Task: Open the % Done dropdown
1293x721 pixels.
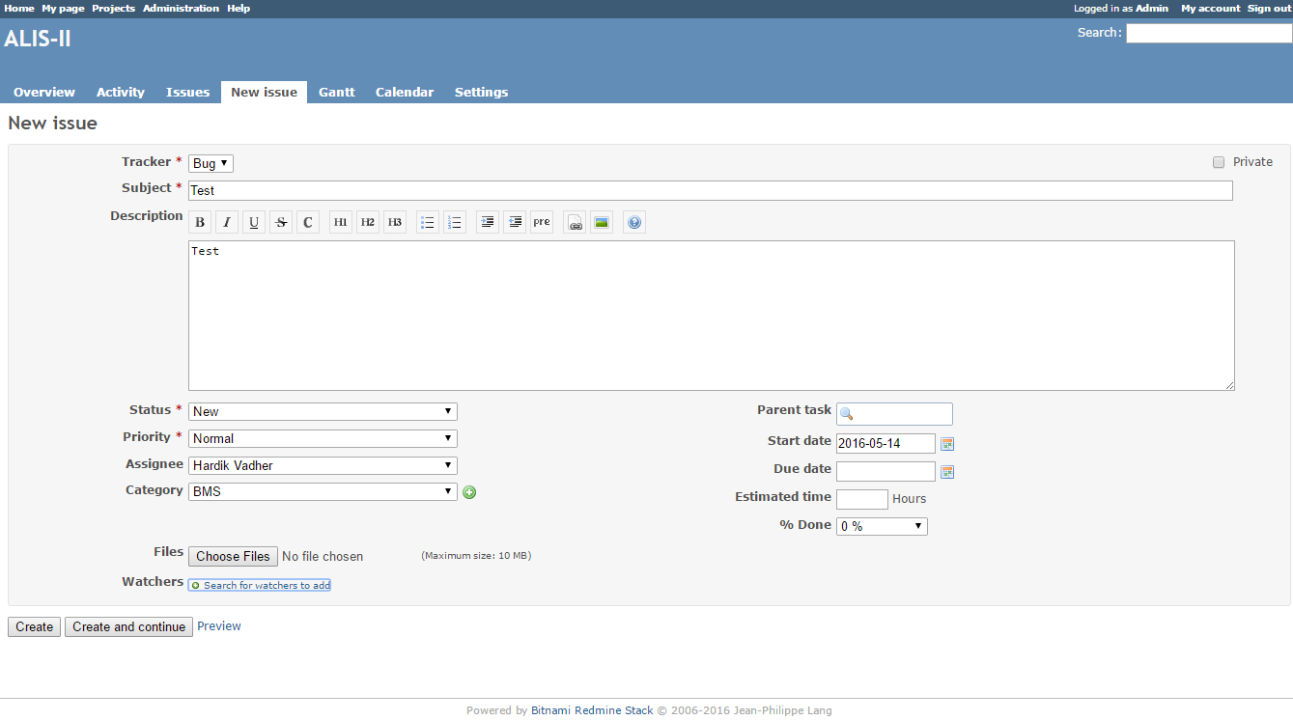Action: pyautogui.click(x=882, y=526)
